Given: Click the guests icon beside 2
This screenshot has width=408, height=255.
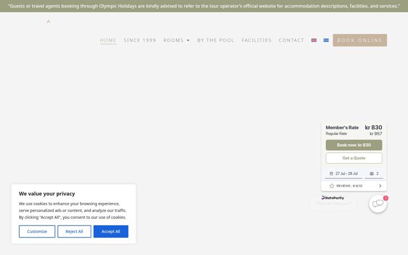Looking at the screenshot, I should coord(372,173).
